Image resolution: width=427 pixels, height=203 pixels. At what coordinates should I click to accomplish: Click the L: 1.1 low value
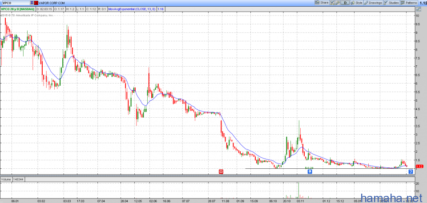point(80,9)
